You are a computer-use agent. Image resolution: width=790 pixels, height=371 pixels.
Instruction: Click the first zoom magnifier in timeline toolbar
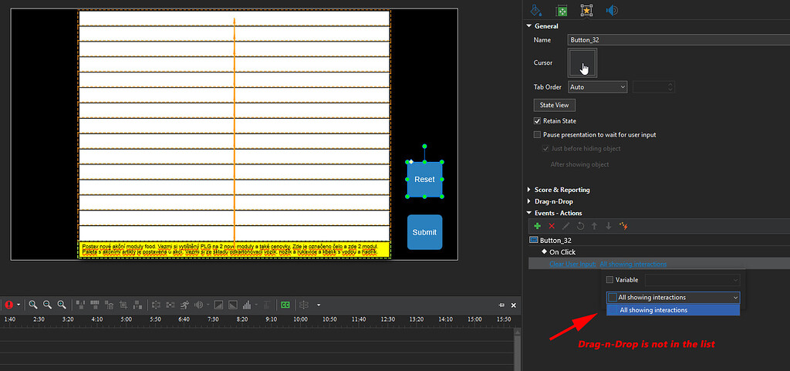tap(33, 305)
